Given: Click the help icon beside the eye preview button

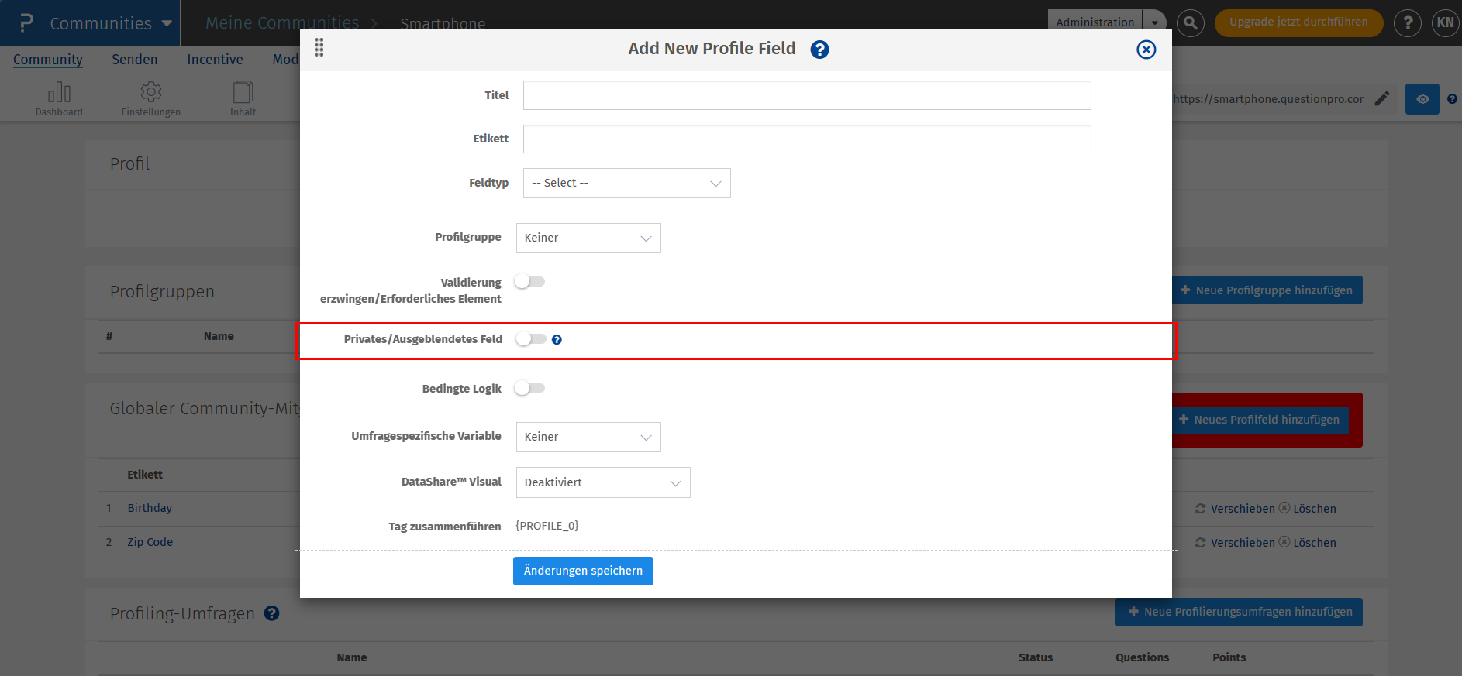Looking at the screenshot, I should click(x=1452, y=99).
